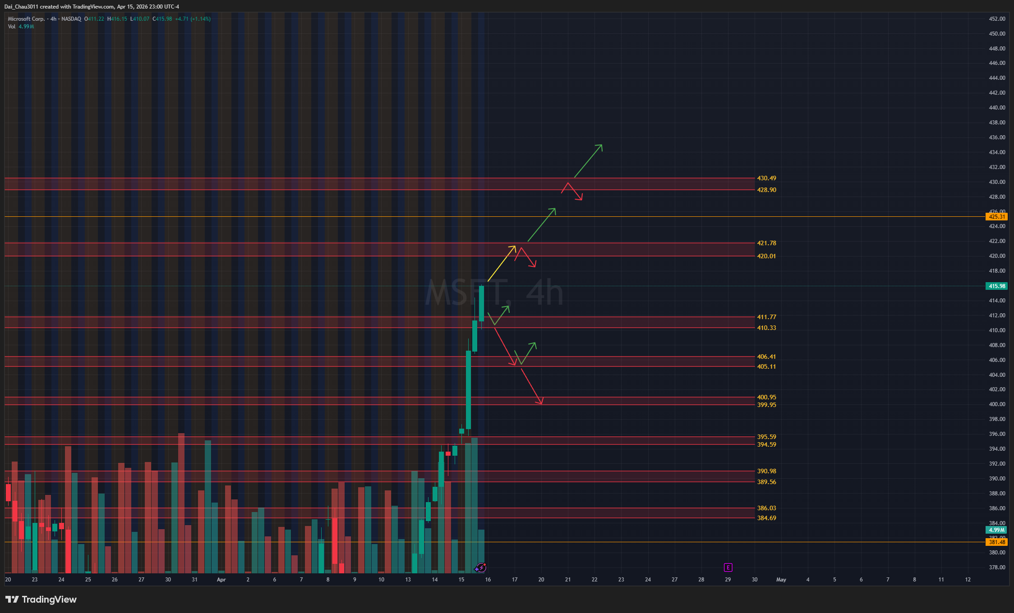Click the Apr label on the time axis
The image size is (1014, 613).
[x=221, y=580]
